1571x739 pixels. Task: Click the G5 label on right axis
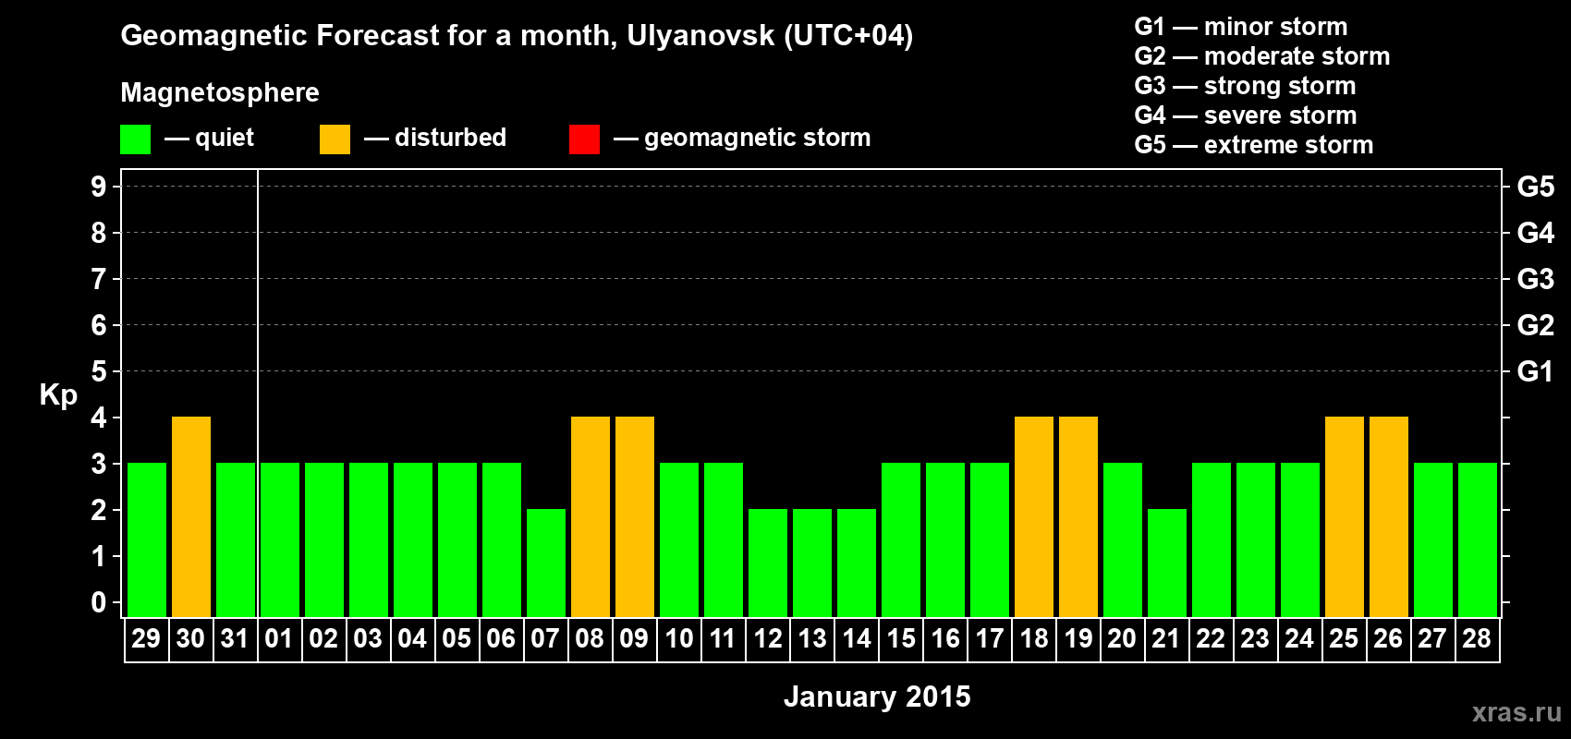(x=1536, y=187)
